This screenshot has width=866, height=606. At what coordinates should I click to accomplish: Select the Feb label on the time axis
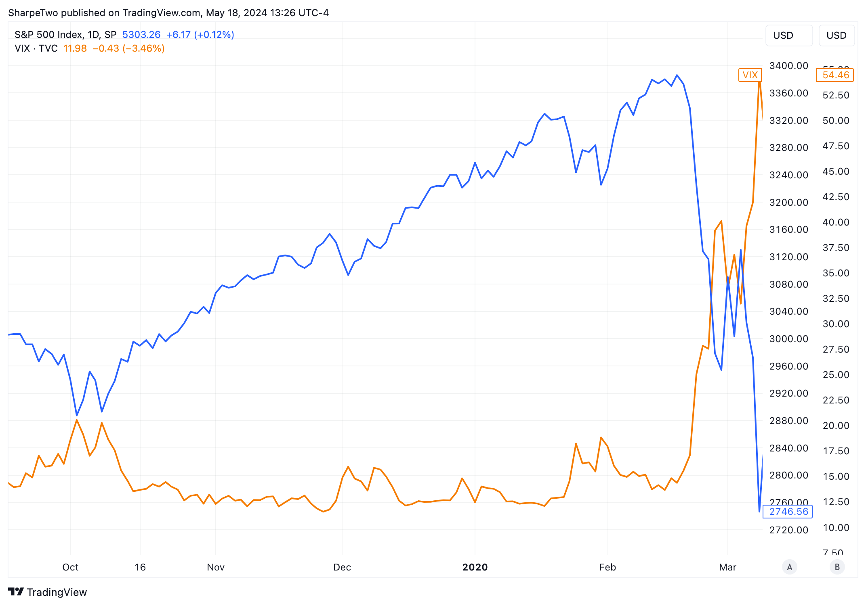[607, 567]
